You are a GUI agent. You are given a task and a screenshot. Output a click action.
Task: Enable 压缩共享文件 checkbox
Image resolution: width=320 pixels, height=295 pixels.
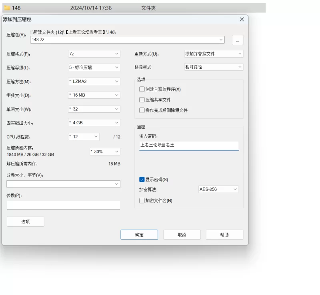coord(142,100)
